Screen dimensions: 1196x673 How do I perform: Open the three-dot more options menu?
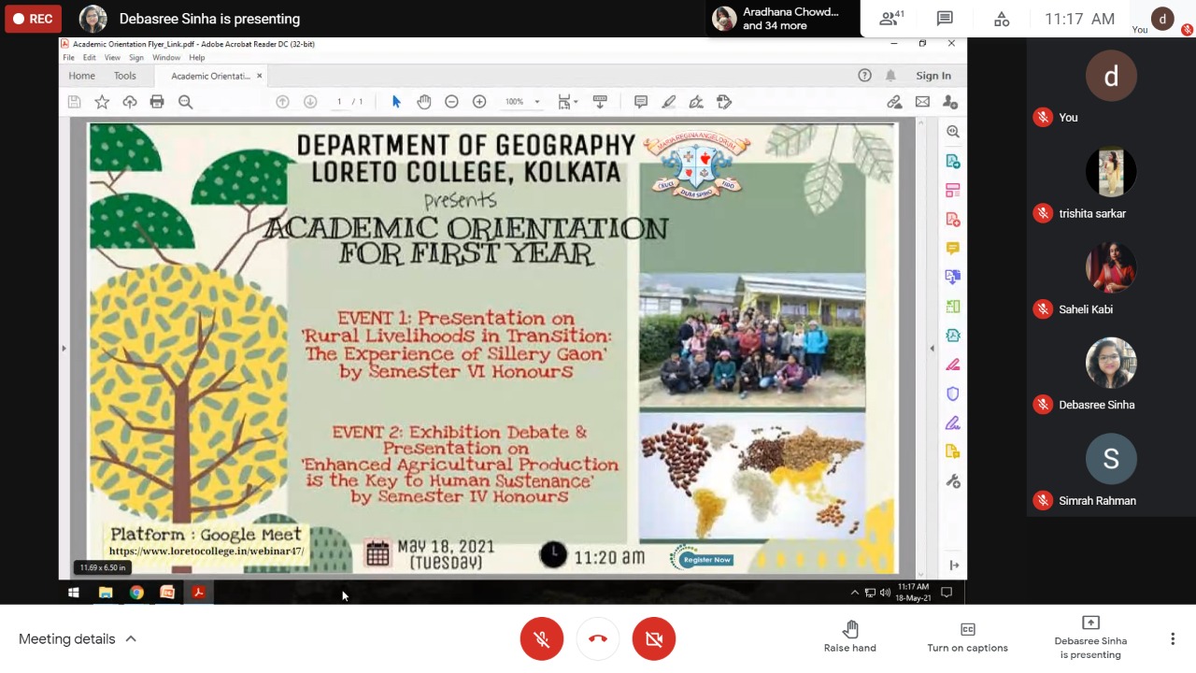tap(1173, 639)
